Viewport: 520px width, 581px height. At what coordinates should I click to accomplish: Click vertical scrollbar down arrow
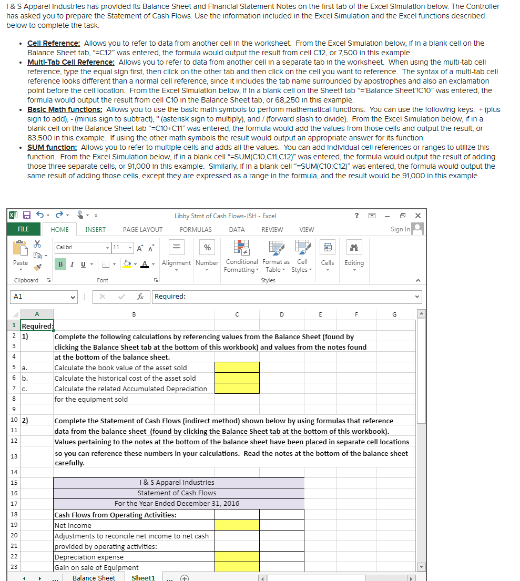(x=420, y=567)
